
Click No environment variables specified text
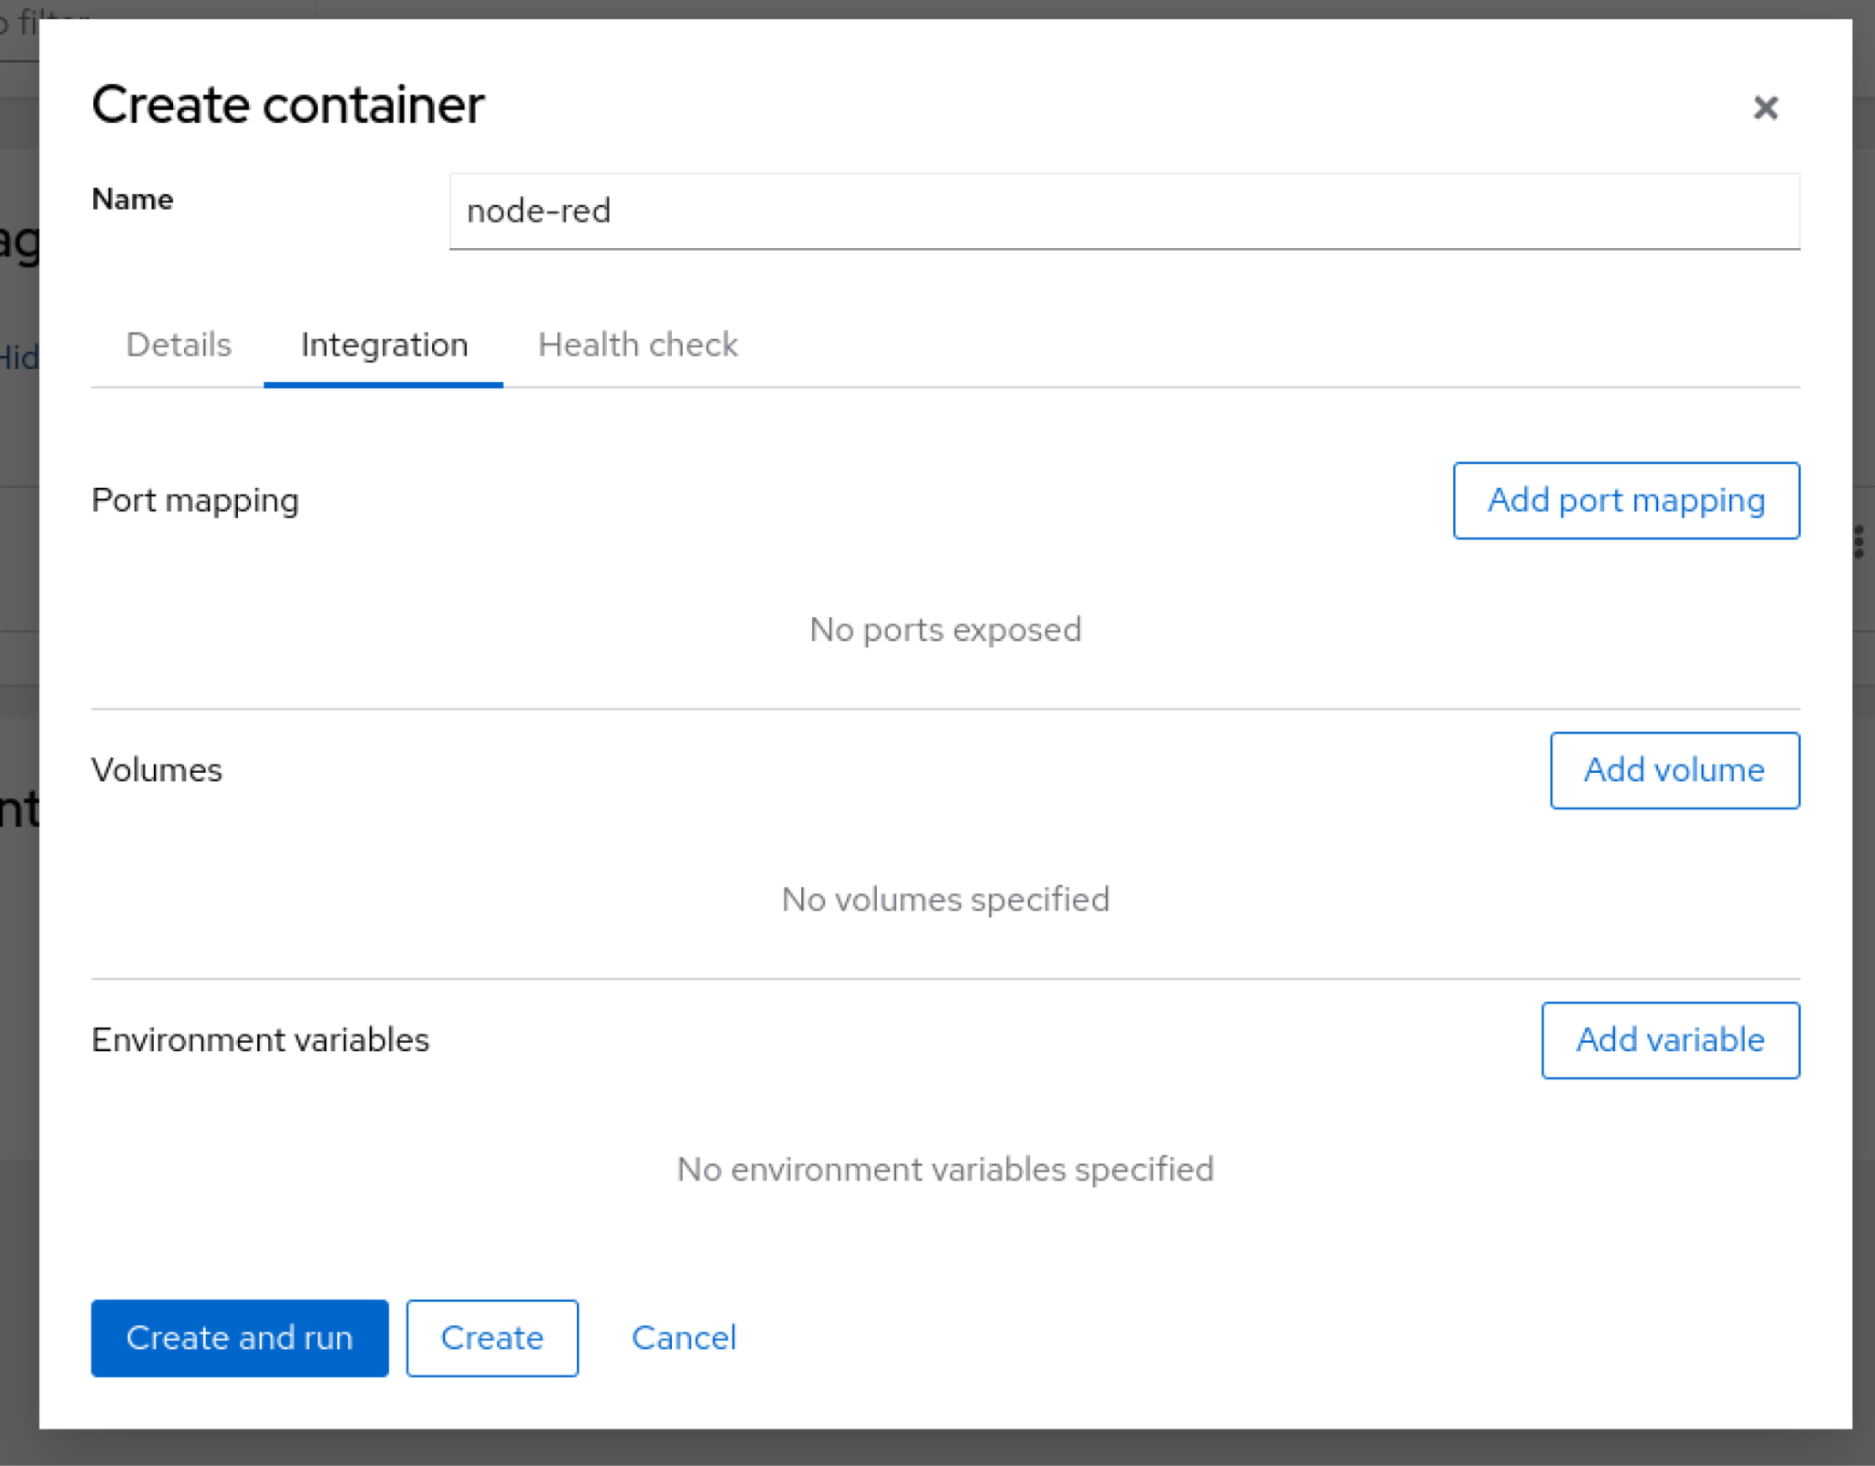pos(945,1169)
